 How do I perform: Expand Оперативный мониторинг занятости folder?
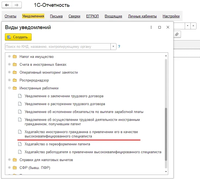(x=9, y=72)
